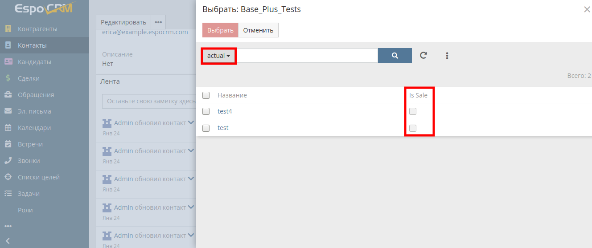Tick the checkbox for test4 row
This screenshot has height=248, width=592.
pyautogui.click(x=206, y=111)
